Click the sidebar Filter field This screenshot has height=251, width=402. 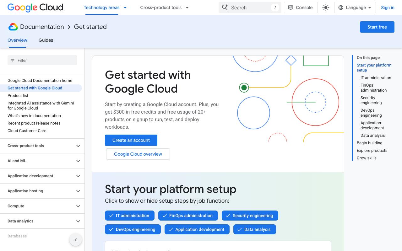[42, 60]
